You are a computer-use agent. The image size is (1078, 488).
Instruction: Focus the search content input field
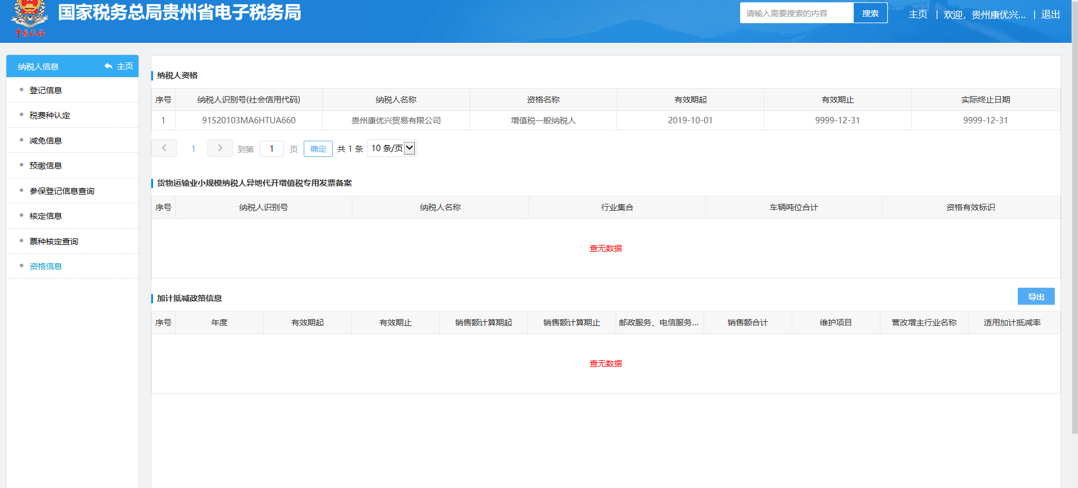[x=796, y=13]
